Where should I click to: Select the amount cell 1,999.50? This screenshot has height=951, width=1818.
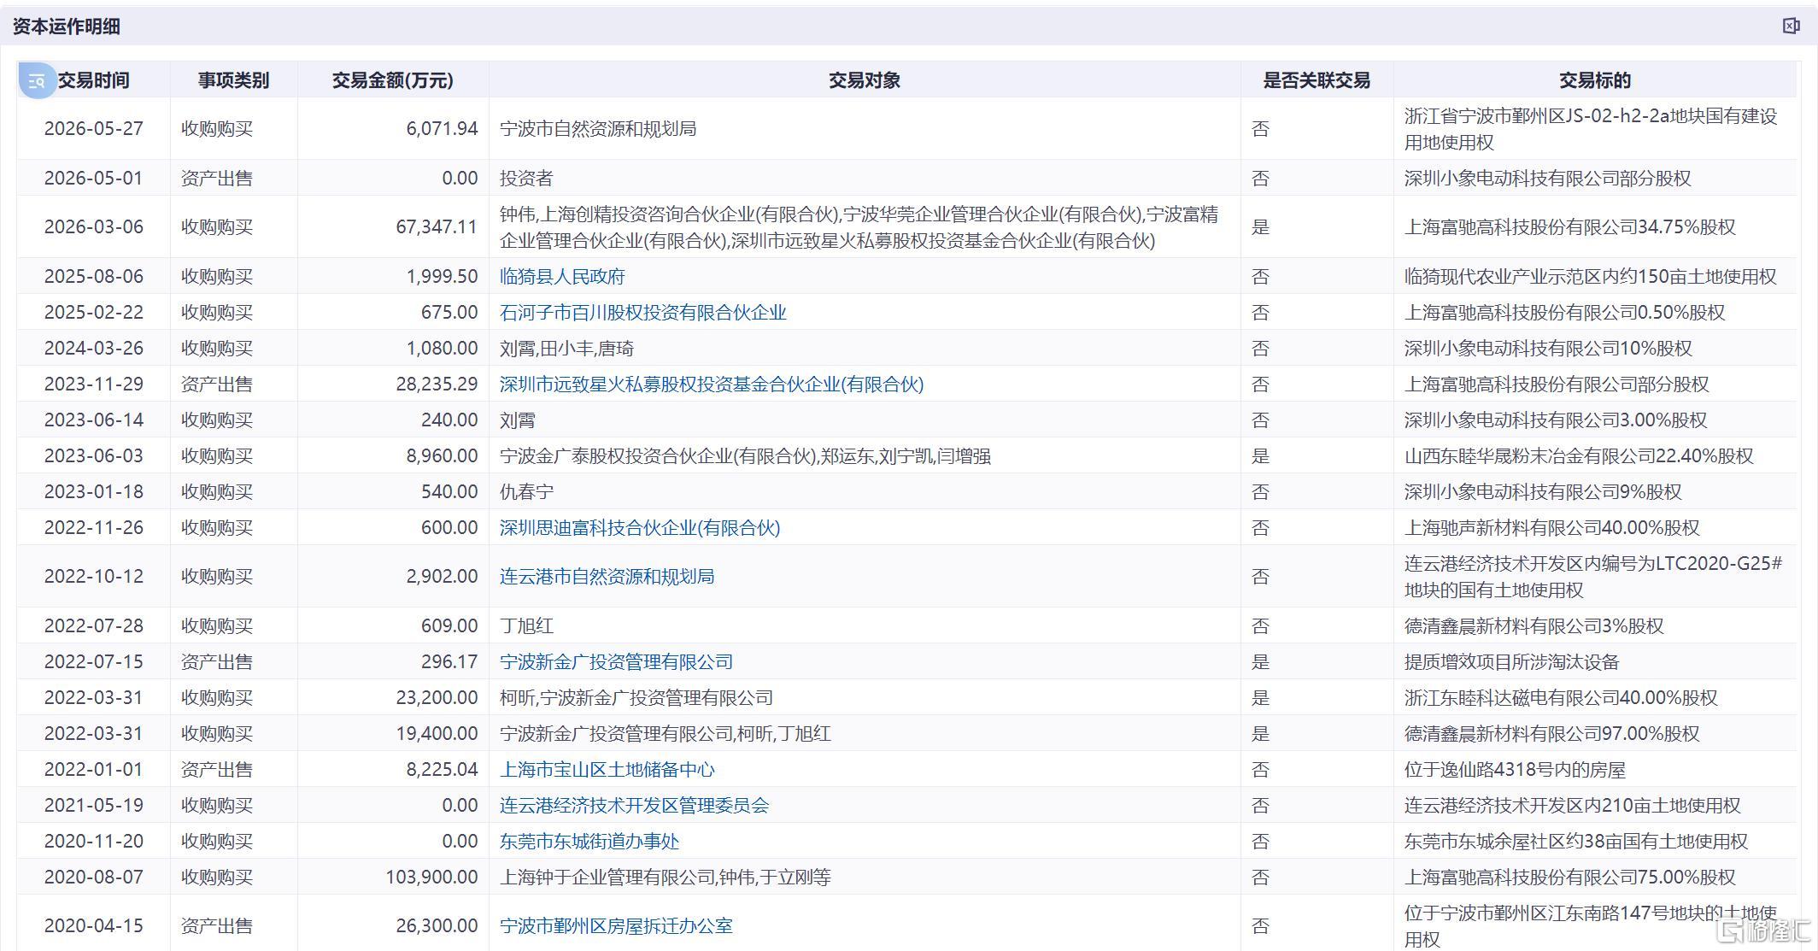(442, 277)
